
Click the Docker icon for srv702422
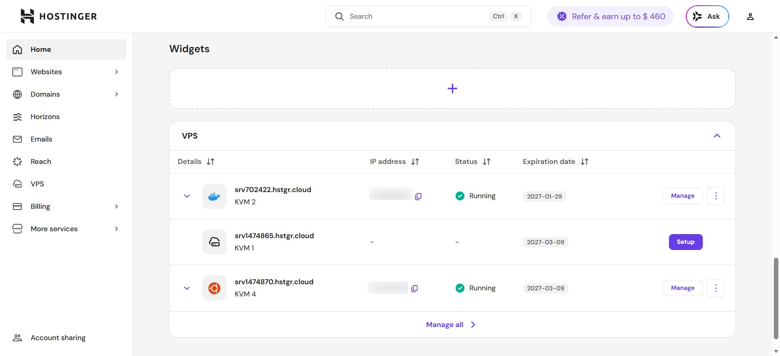click(x=214, y=196)
